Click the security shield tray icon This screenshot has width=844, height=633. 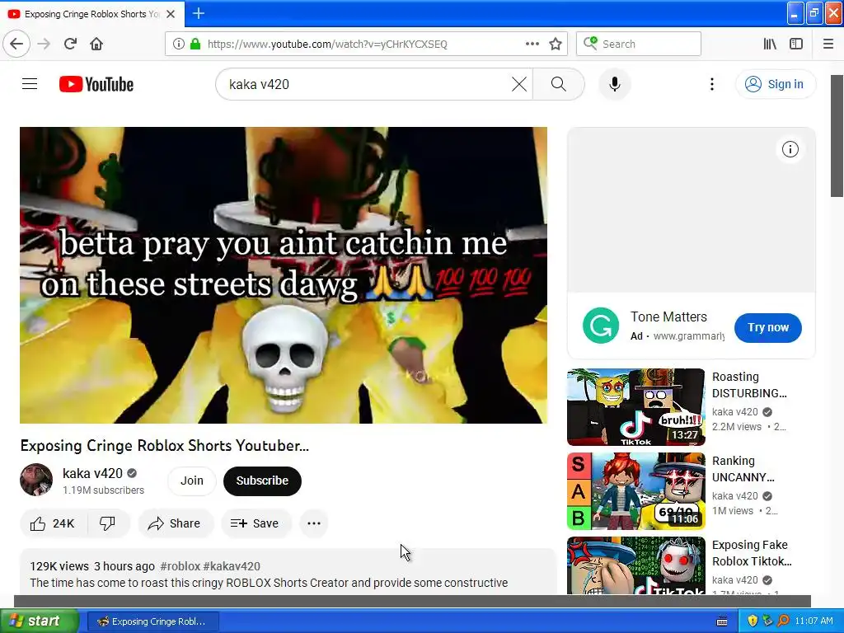pyautogui.click(x=753, y=621)
